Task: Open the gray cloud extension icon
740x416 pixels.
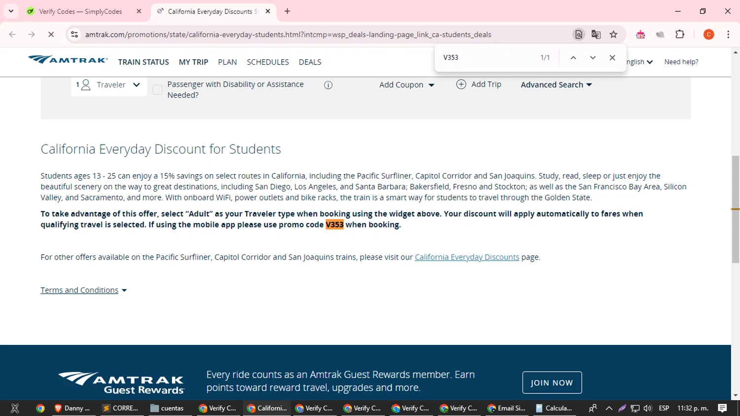Action: (660, 35)
